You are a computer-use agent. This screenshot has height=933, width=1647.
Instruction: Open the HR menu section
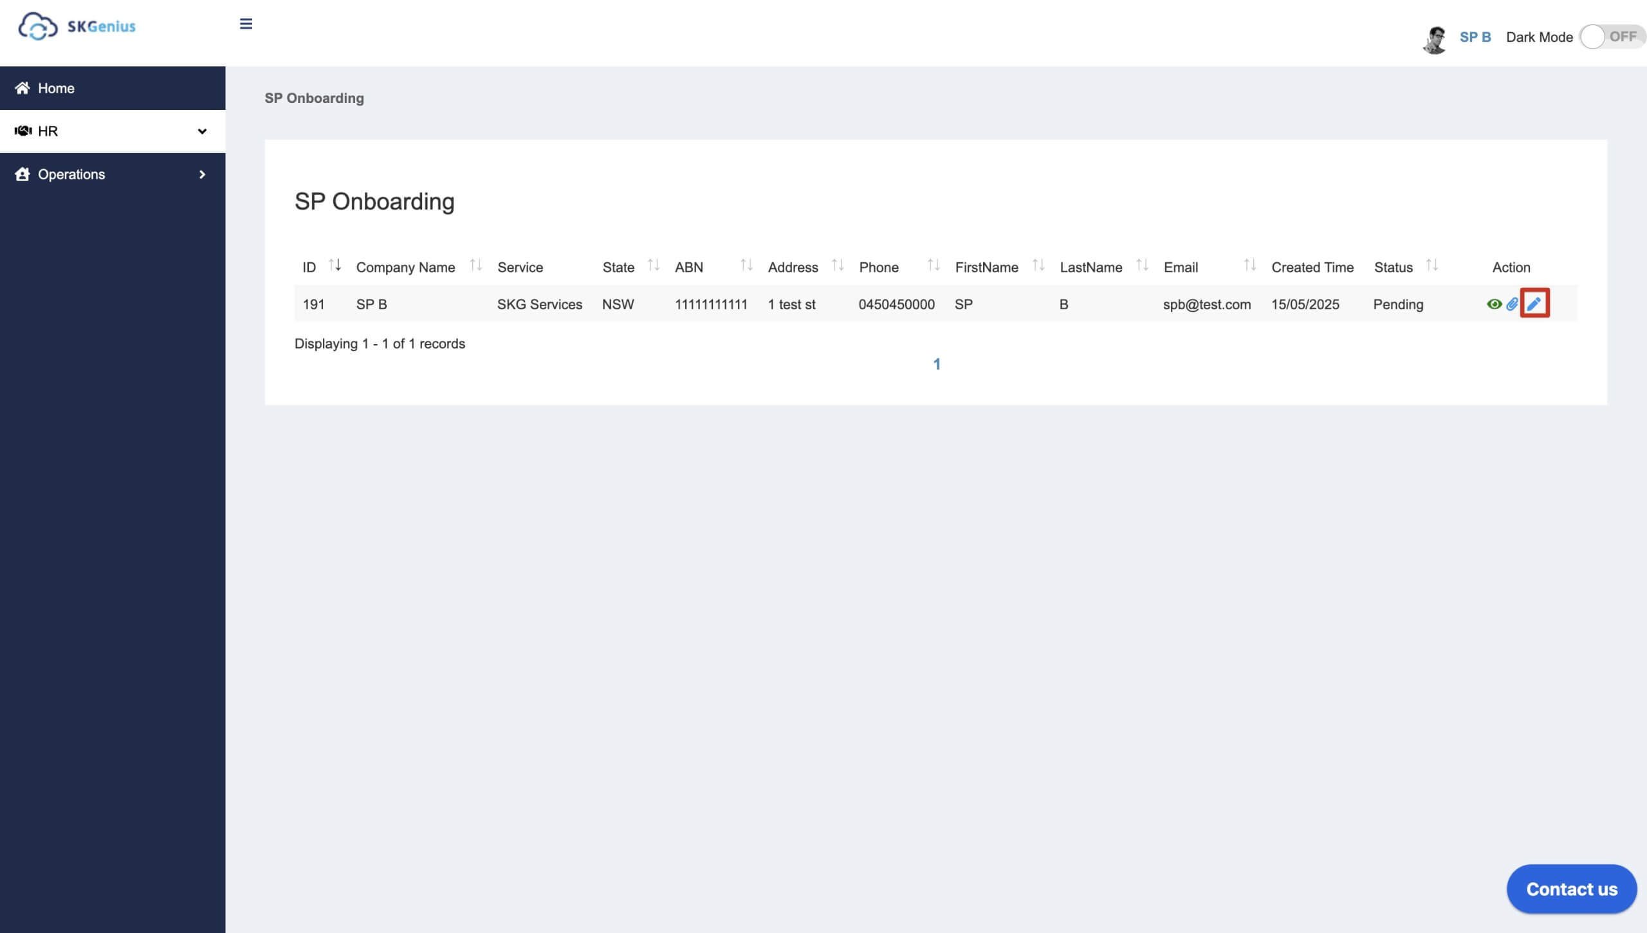[x=113, y=131]
